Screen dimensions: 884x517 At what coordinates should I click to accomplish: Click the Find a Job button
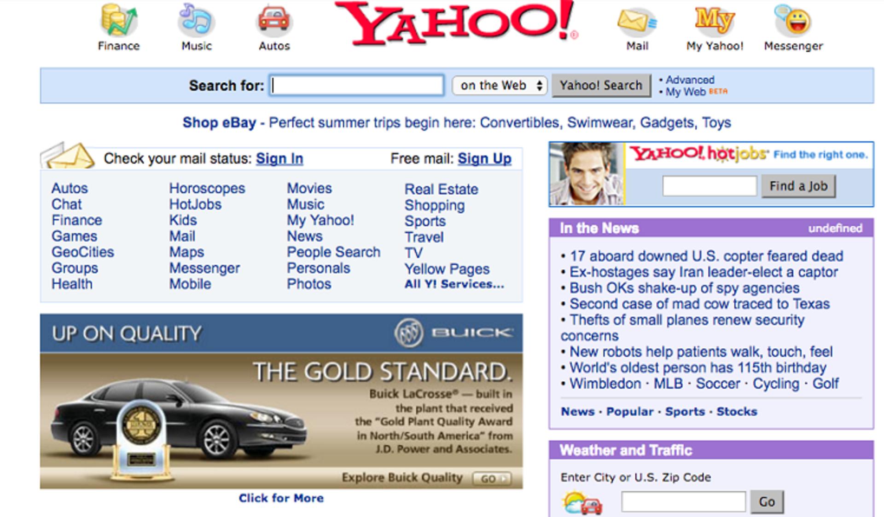(x=798, y=186)
